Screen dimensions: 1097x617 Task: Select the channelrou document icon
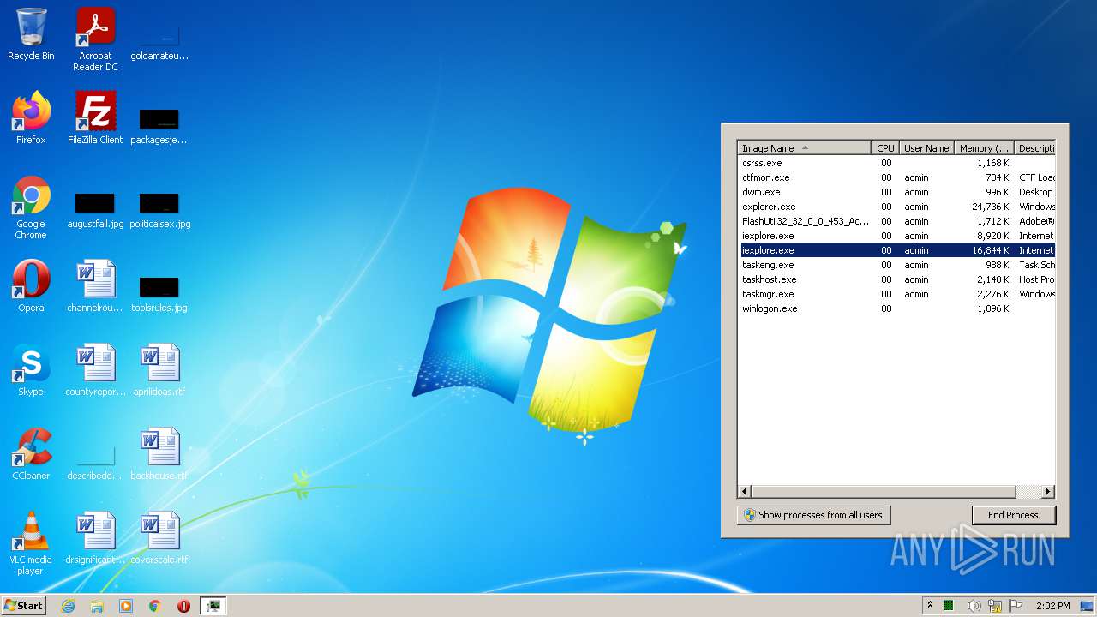pyautogui.click(x=95, y=286)
